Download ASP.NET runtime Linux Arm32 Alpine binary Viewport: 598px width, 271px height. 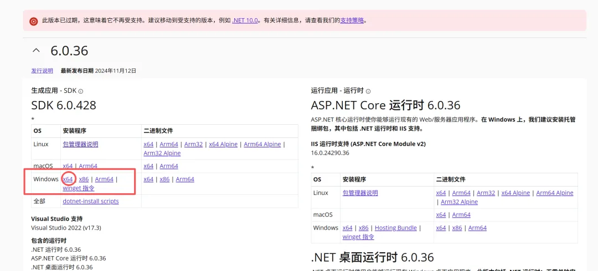coord(459,202)
